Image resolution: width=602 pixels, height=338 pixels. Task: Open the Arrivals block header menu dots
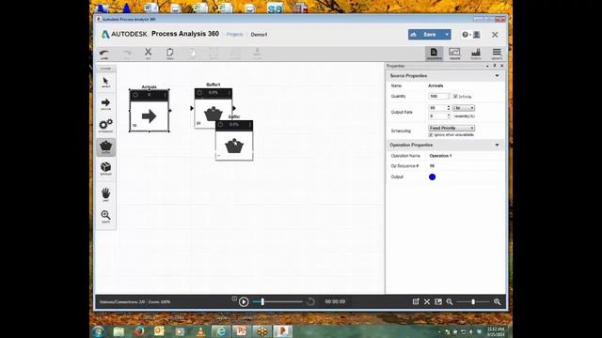point(166,95)
